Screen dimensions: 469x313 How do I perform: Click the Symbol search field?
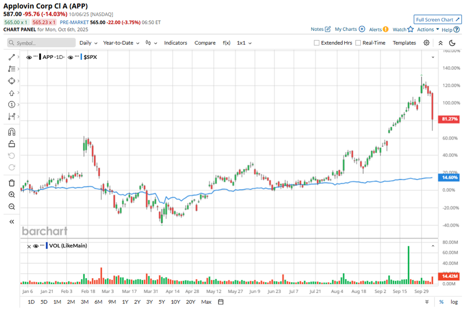point(41,43)
